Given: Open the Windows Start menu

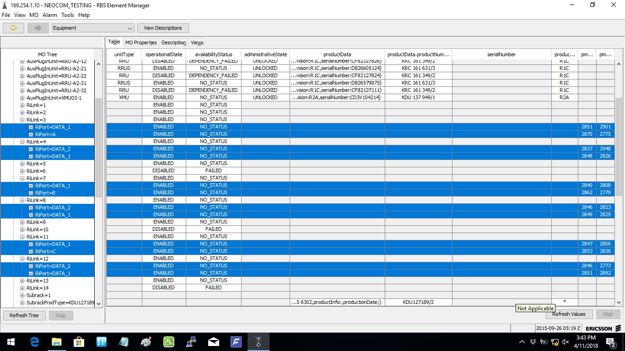Looking at the screenshot, I should (11, 342).
